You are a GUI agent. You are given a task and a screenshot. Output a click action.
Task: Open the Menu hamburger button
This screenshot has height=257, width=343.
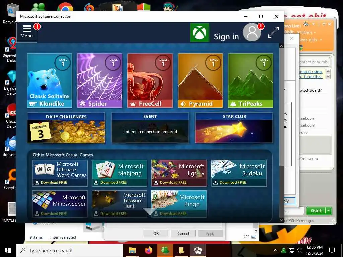coord(27,32)
